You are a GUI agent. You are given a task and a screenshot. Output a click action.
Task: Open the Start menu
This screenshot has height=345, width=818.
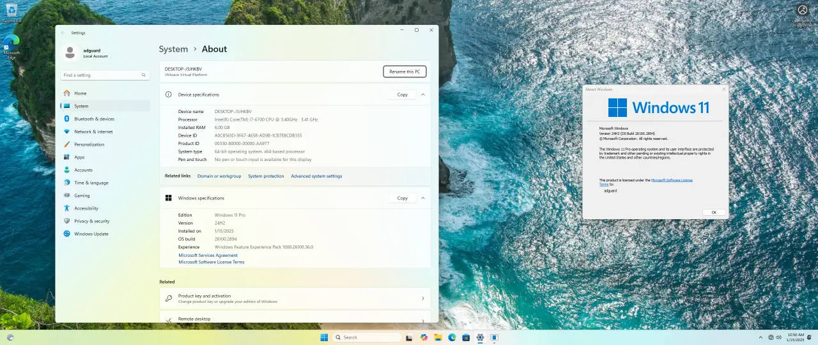coord(324,337)
